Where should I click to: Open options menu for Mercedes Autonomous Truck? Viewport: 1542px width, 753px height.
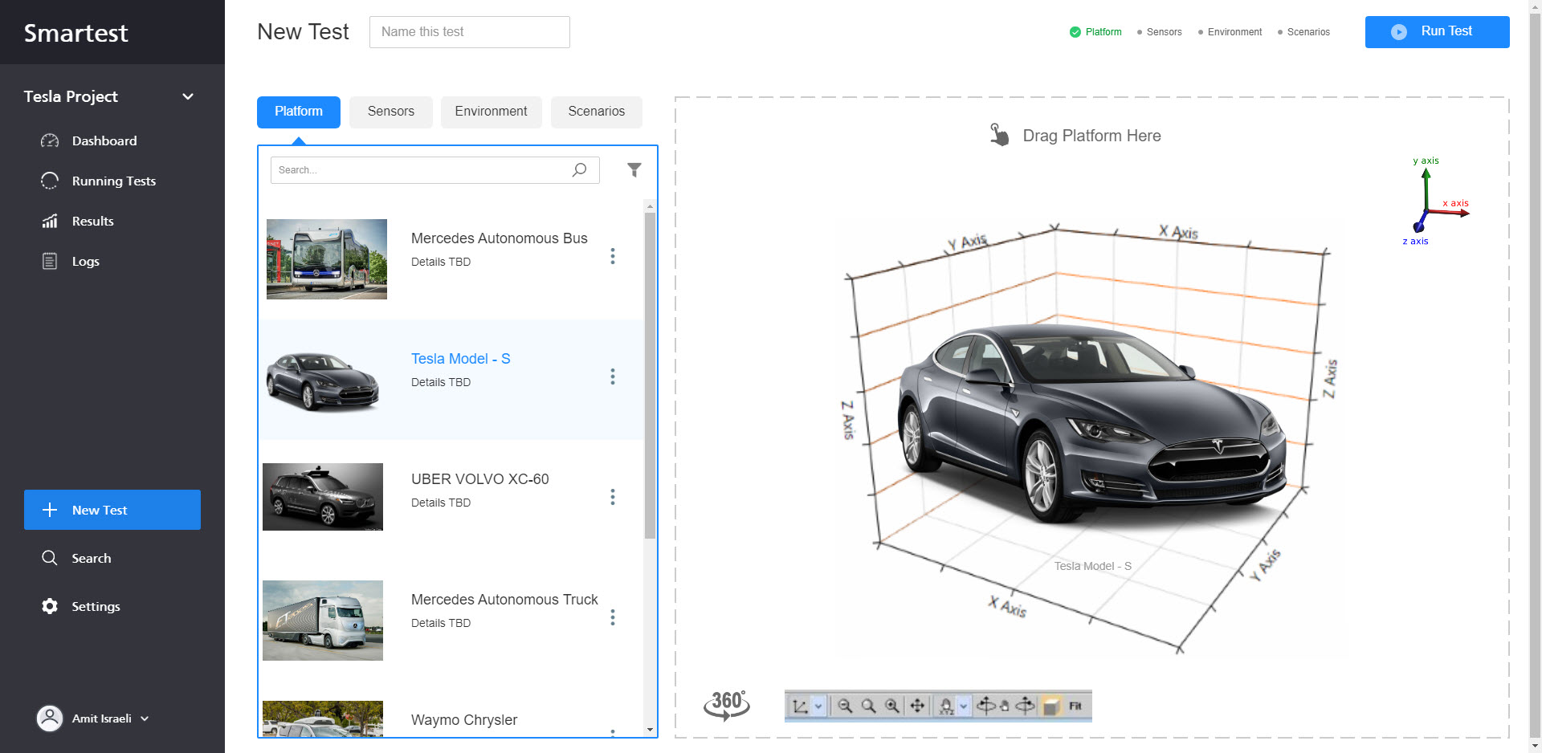613,617
